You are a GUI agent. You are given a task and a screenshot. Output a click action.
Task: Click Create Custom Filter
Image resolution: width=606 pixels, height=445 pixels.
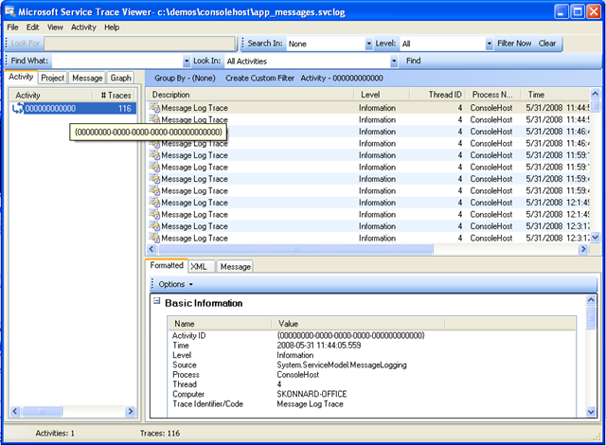pos(259,78)
